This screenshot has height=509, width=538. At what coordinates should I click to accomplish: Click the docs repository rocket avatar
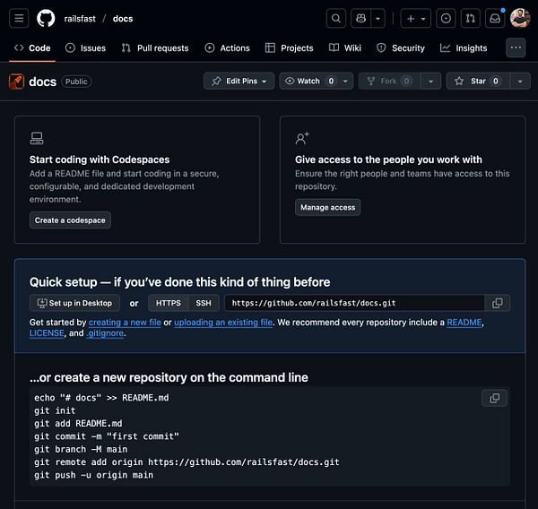[16, 82]
